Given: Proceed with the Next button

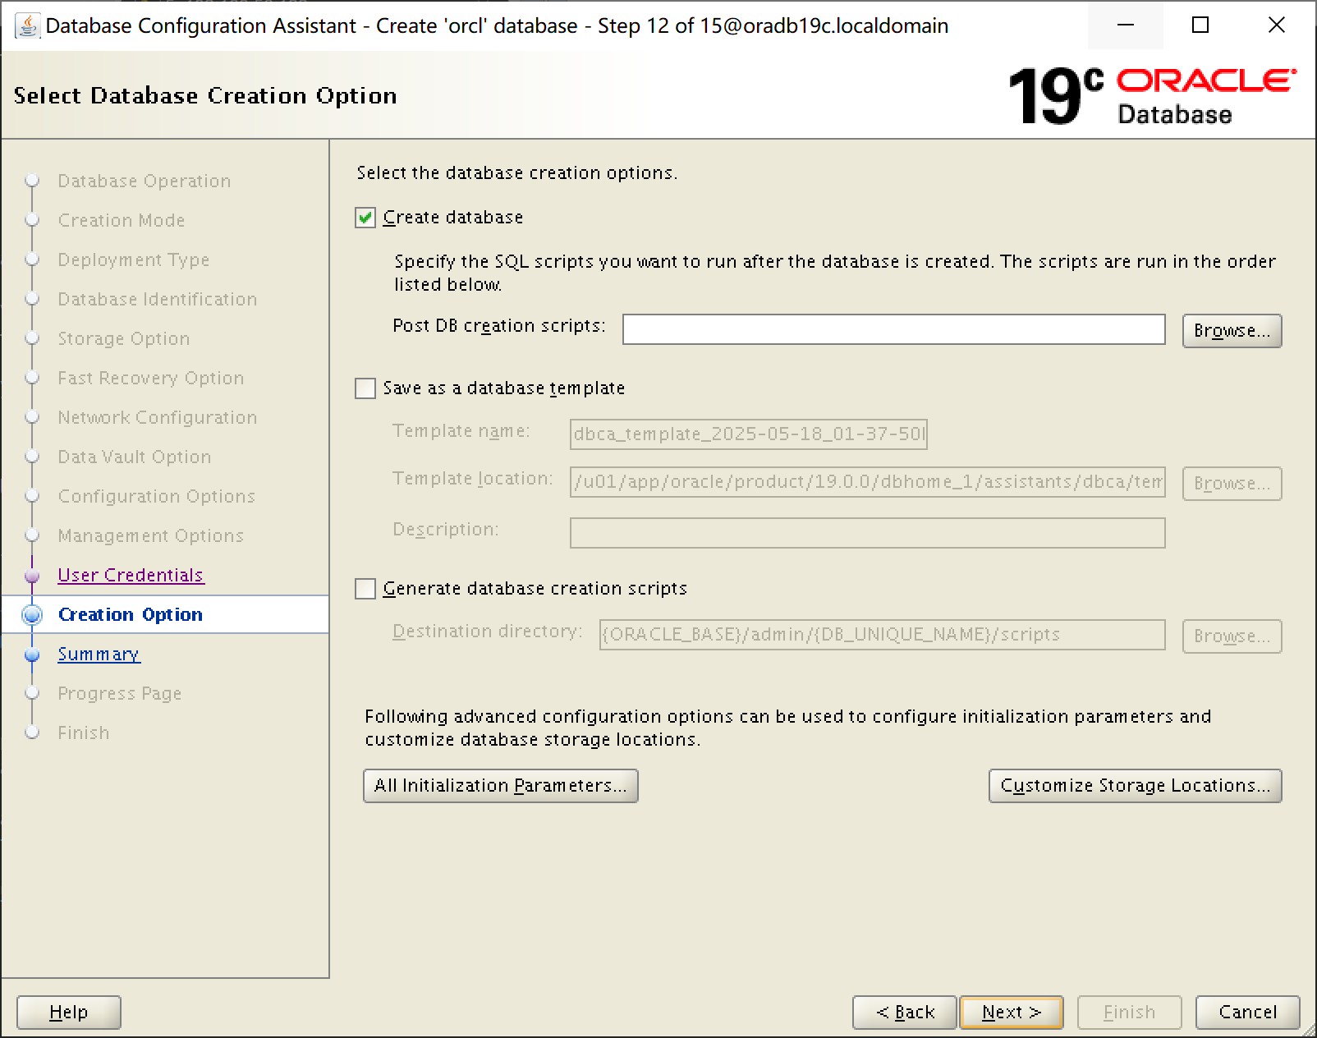Looking at the screenshot, I should (1012, 1013).
